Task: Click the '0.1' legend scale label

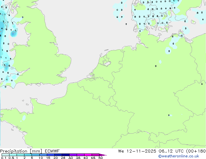Action: tap(4, 158)
